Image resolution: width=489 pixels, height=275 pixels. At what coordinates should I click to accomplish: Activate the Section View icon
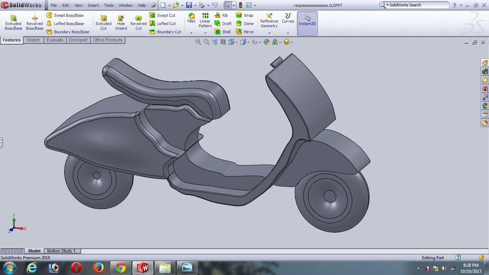click(x=223, y=42)
